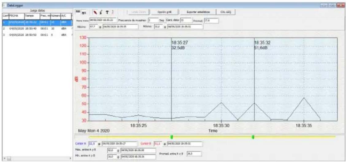Click the Promed. value field in top panel
346x162 pixels.
(211, 21)
